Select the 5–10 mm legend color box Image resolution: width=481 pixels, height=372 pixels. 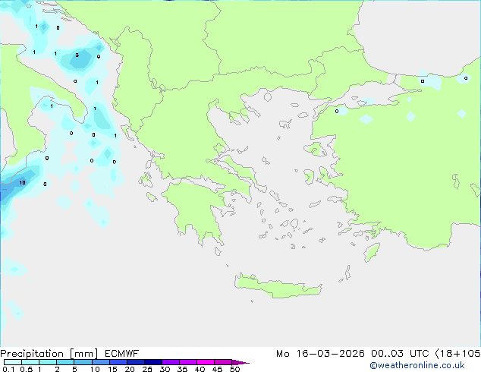83,362
